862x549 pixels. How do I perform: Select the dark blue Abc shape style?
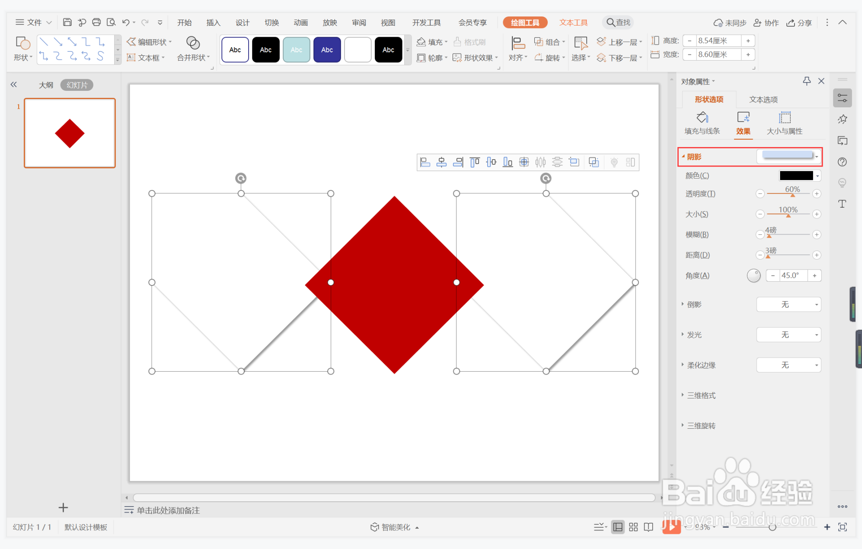pyautogui.click(x=327, y=50)
